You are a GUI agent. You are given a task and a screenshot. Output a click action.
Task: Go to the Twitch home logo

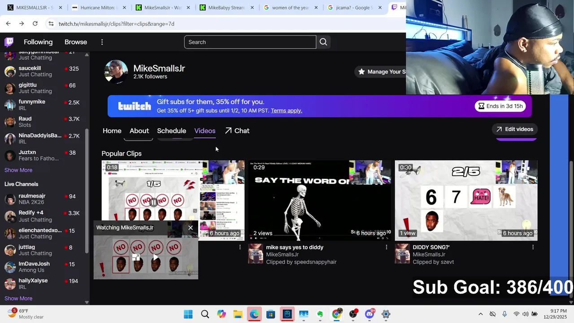(x=9, y=42)
